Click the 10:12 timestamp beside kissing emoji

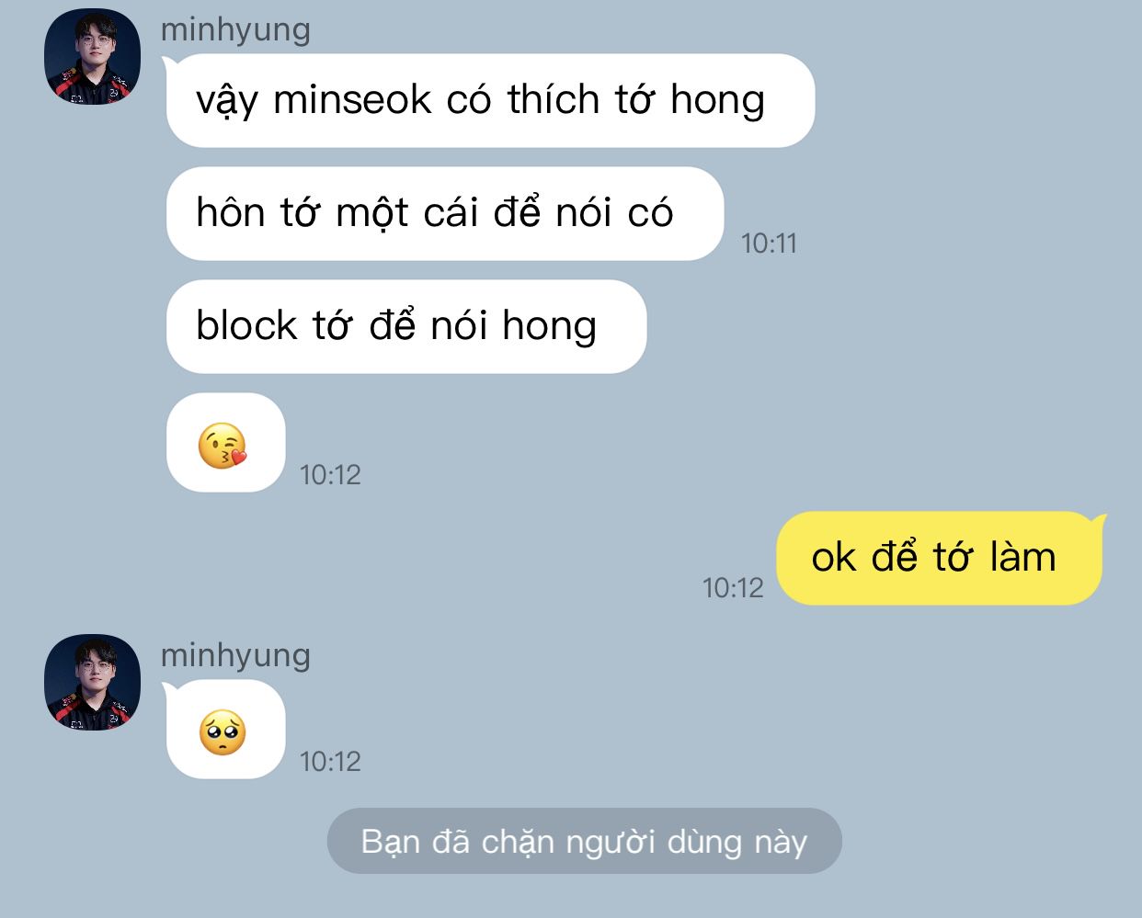coord(330,475)
